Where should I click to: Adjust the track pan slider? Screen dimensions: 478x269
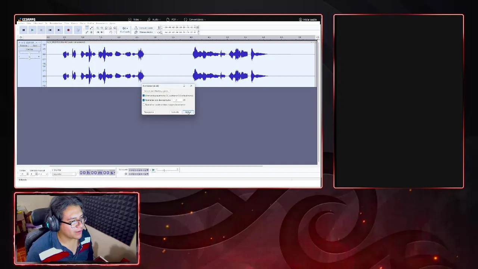tap(29, 58)
